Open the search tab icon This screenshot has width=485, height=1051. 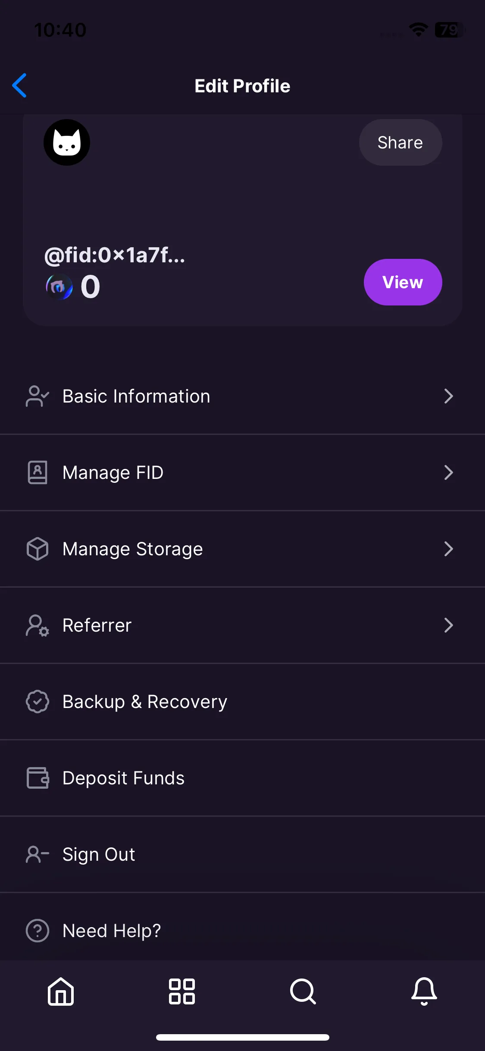click(303, 991)
